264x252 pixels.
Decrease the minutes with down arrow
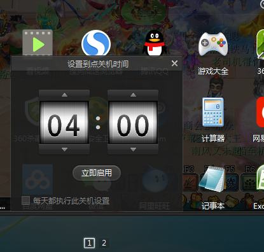[133, 150]
